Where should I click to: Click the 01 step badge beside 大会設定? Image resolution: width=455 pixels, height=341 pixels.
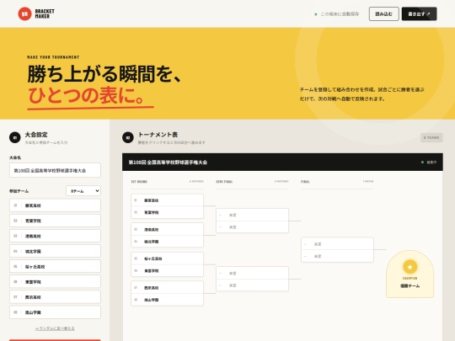pos(15,137)
